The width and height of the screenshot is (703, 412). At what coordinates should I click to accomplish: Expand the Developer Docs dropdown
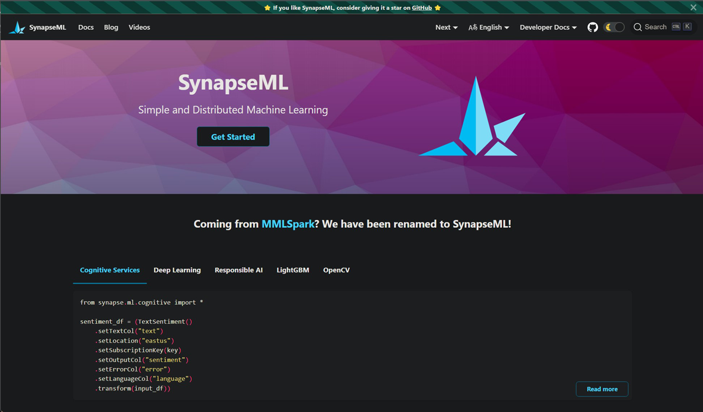pyautogui.click(x=548, y=27)
